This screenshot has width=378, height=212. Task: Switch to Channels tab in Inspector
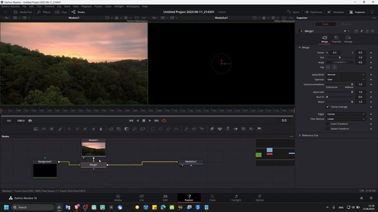(336, 39)
